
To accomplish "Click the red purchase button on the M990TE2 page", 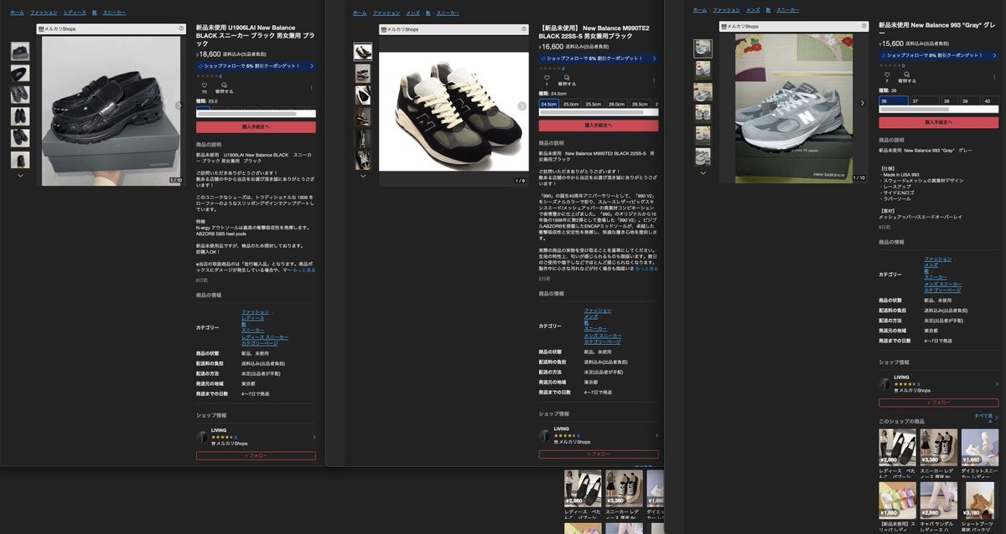I will (598, 126).
